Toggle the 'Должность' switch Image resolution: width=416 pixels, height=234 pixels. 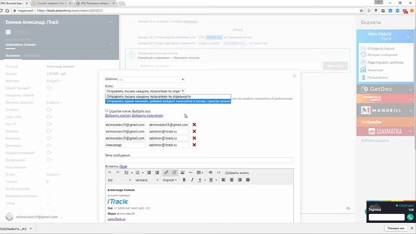point(49,146)
